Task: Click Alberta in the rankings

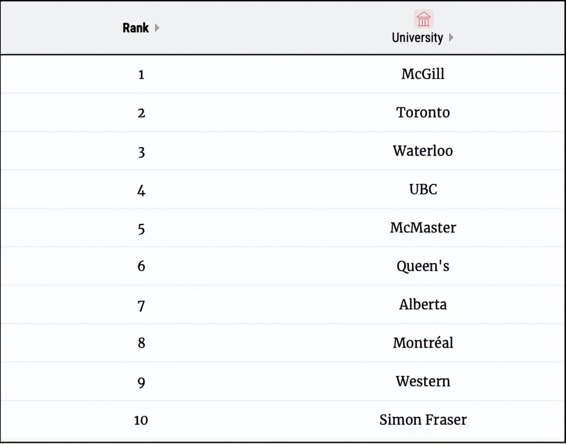Action: click(423, 305)
